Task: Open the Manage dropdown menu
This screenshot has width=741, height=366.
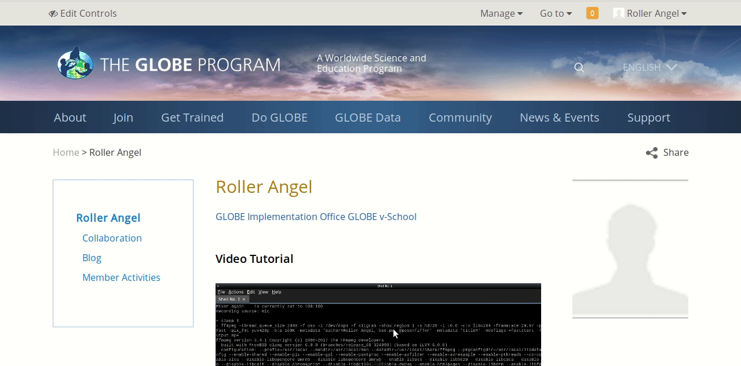Action: (x=501, y=13)
